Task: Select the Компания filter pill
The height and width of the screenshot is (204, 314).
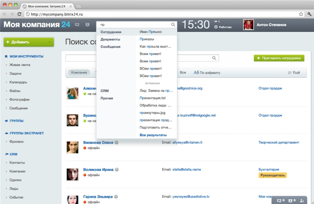Action: 79,73
